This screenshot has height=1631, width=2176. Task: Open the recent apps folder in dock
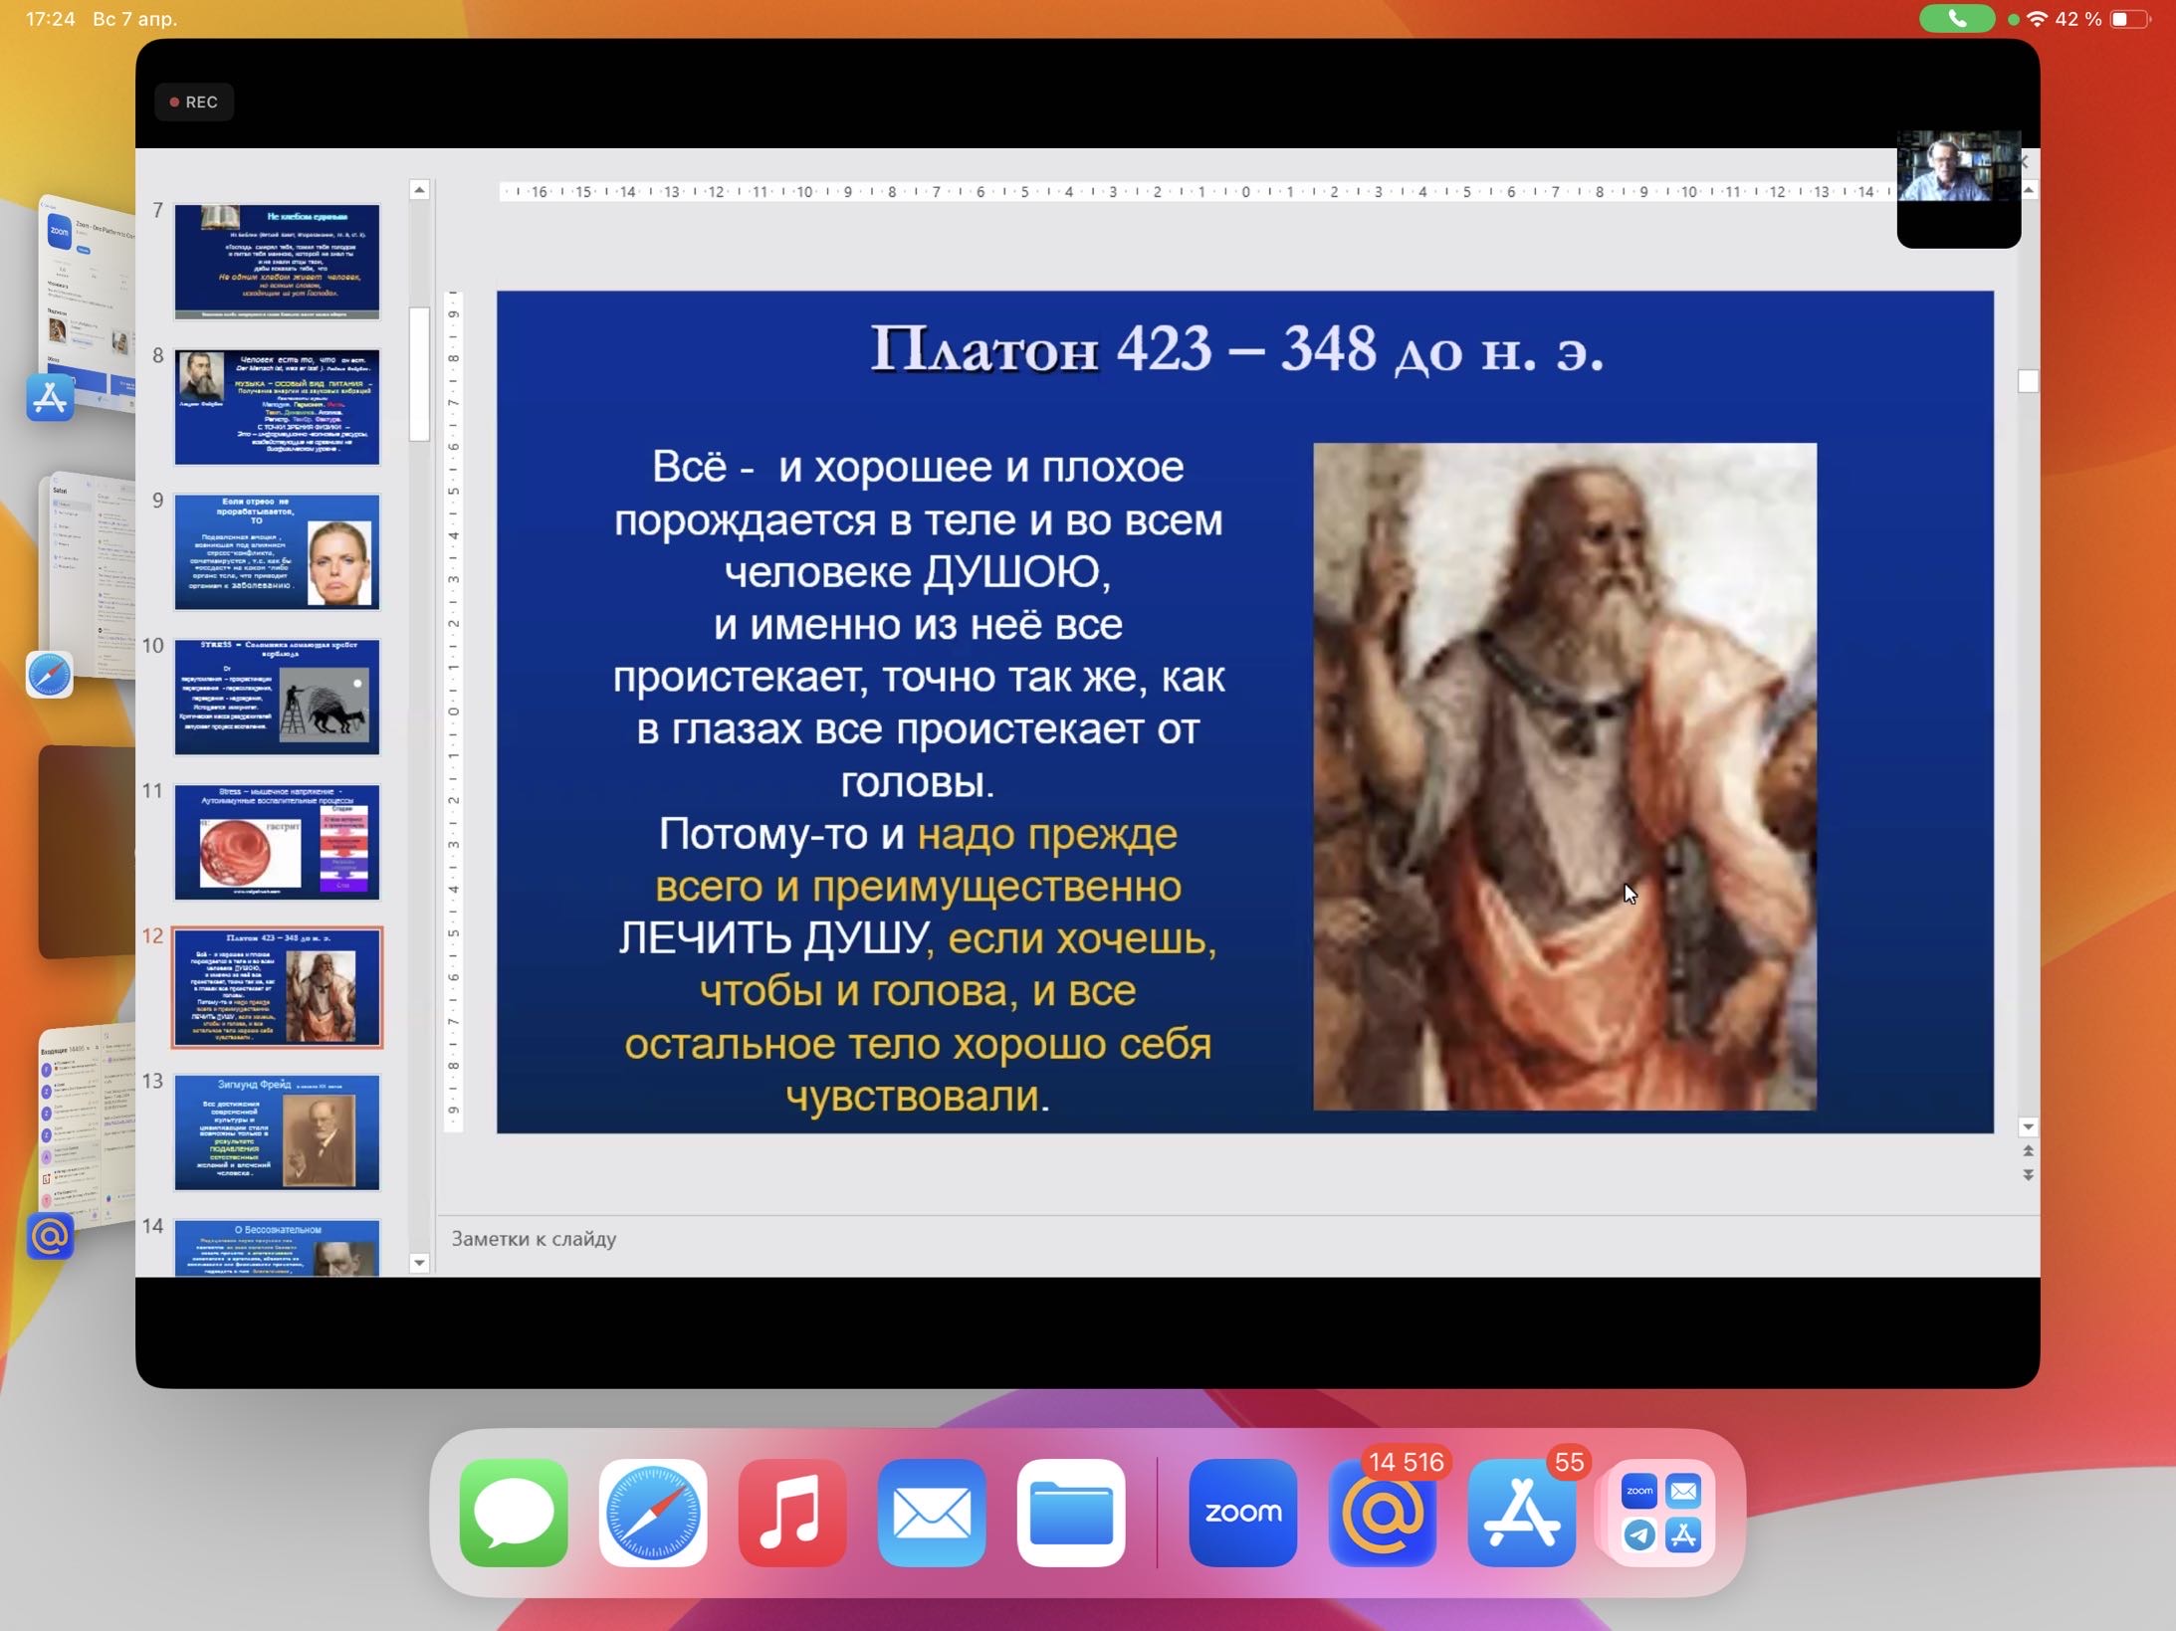tap(1660, 1513)
